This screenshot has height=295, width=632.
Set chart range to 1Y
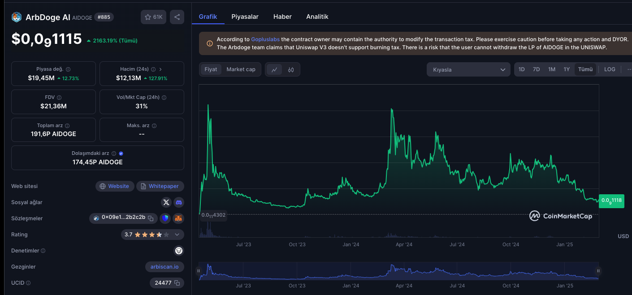click(567, 69)
